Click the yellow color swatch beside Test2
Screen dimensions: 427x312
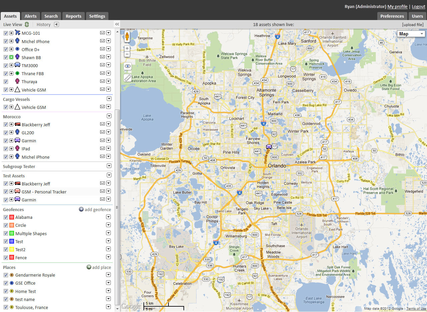point(11,249)
